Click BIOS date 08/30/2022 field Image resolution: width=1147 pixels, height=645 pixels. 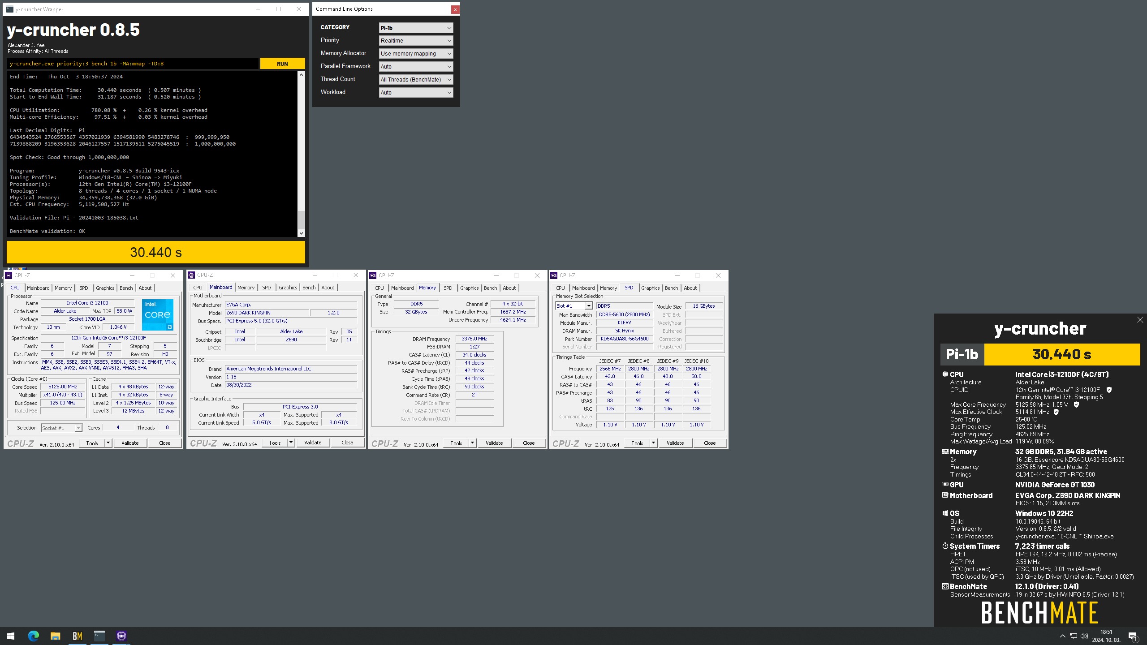tap(291, 385)
